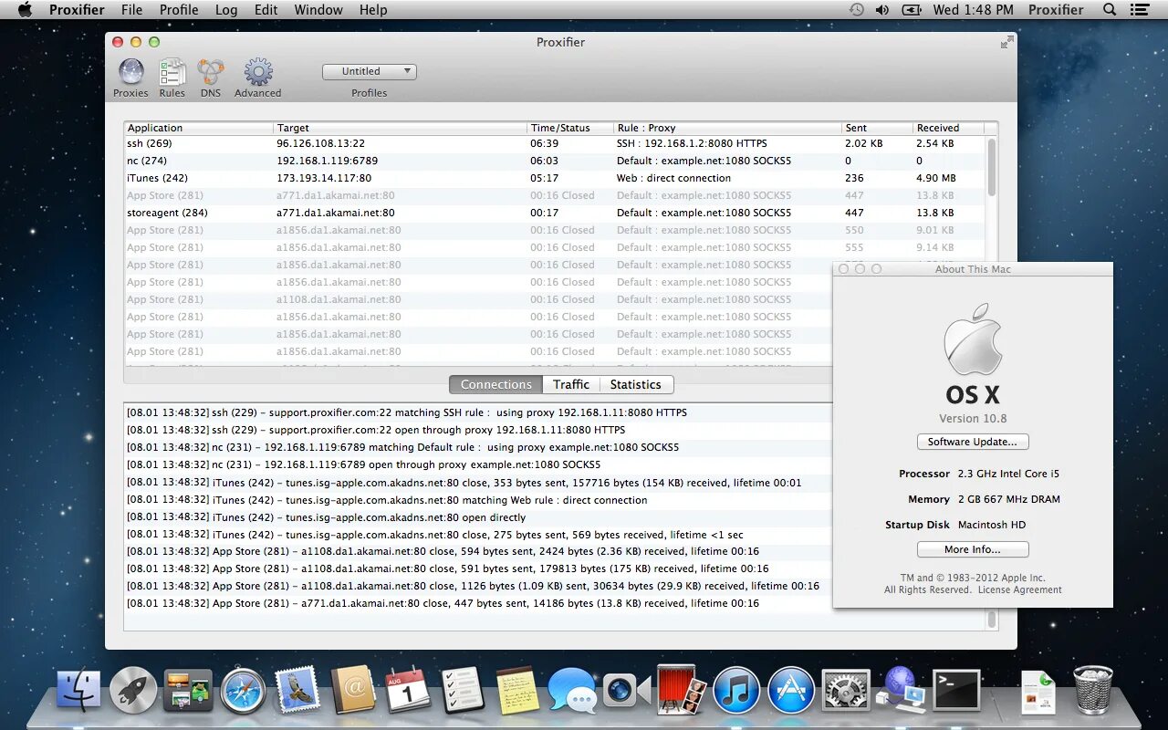Screen dimensions: 1168x730
Task: Open Notes yellow pad in the Dock
Action: tap(517, 689)
